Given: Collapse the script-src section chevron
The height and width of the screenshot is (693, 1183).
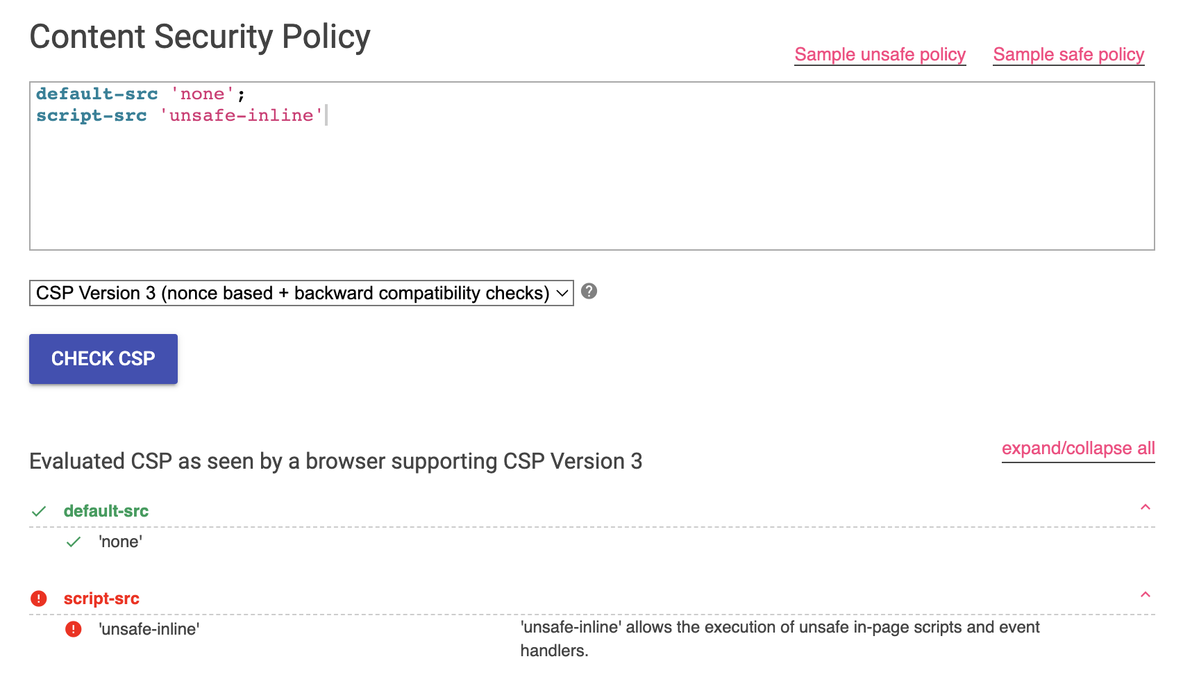Looking at the screenshot, I should (x=1146, y=595).
